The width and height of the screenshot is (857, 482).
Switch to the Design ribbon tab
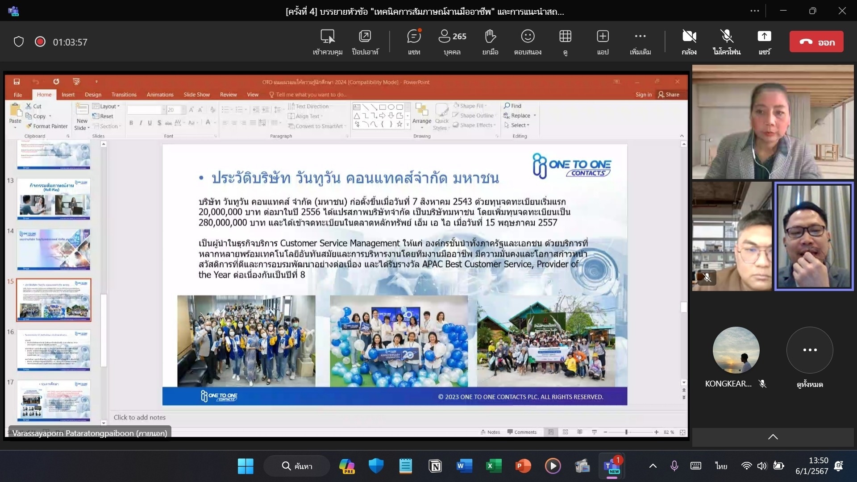(93, 95)
